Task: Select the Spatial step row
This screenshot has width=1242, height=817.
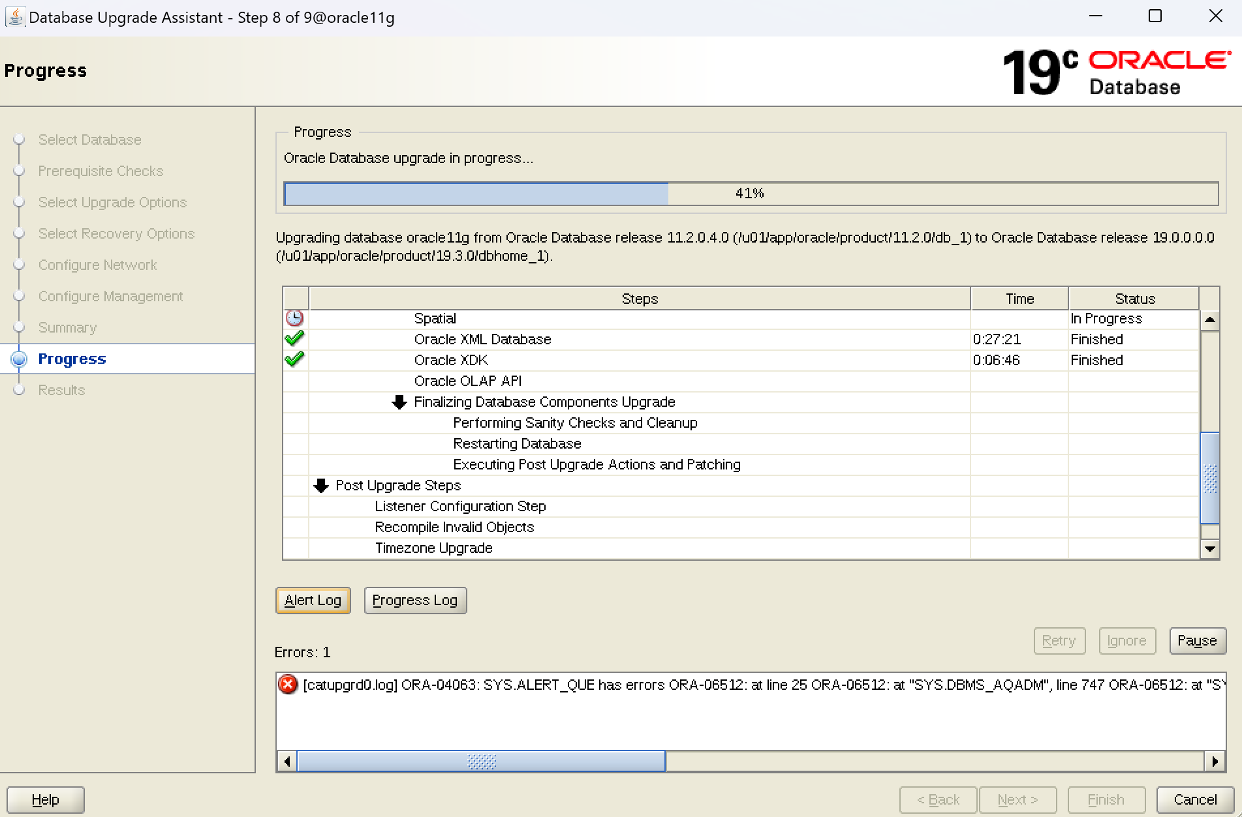Action: click(x=741, y=319)
